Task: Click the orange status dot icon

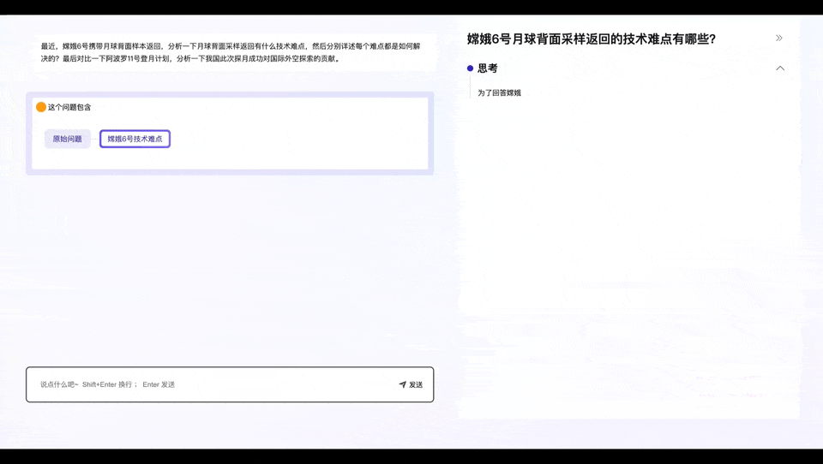Action: pos(41,107)
